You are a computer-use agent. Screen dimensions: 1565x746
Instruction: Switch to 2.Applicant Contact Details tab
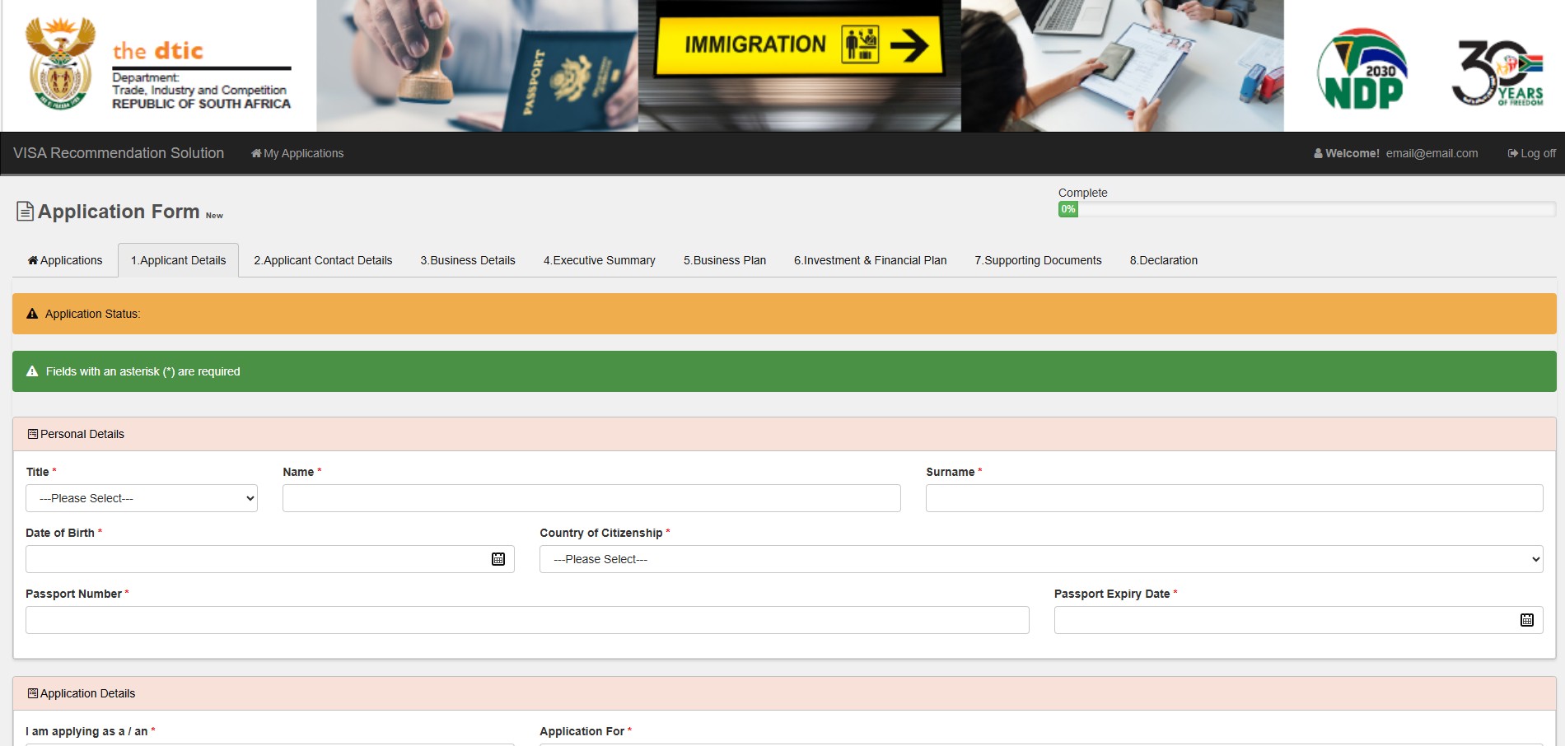pyautogui.click(x=323, y=260)
